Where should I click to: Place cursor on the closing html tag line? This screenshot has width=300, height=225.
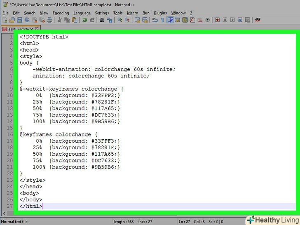click(x=30, y=206)
